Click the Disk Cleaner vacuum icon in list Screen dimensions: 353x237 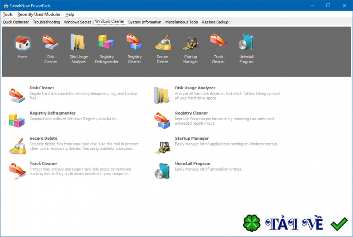click(x=17, y=96)
